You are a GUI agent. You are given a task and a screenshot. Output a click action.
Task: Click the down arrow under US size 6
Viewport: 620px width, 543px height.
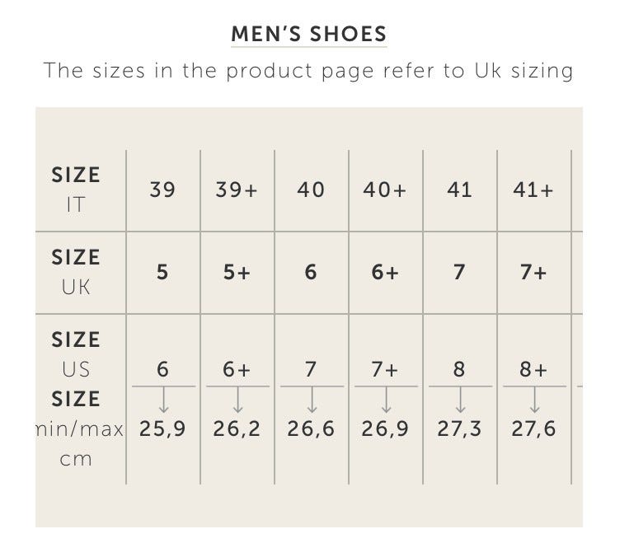click(x=163, y=400)
